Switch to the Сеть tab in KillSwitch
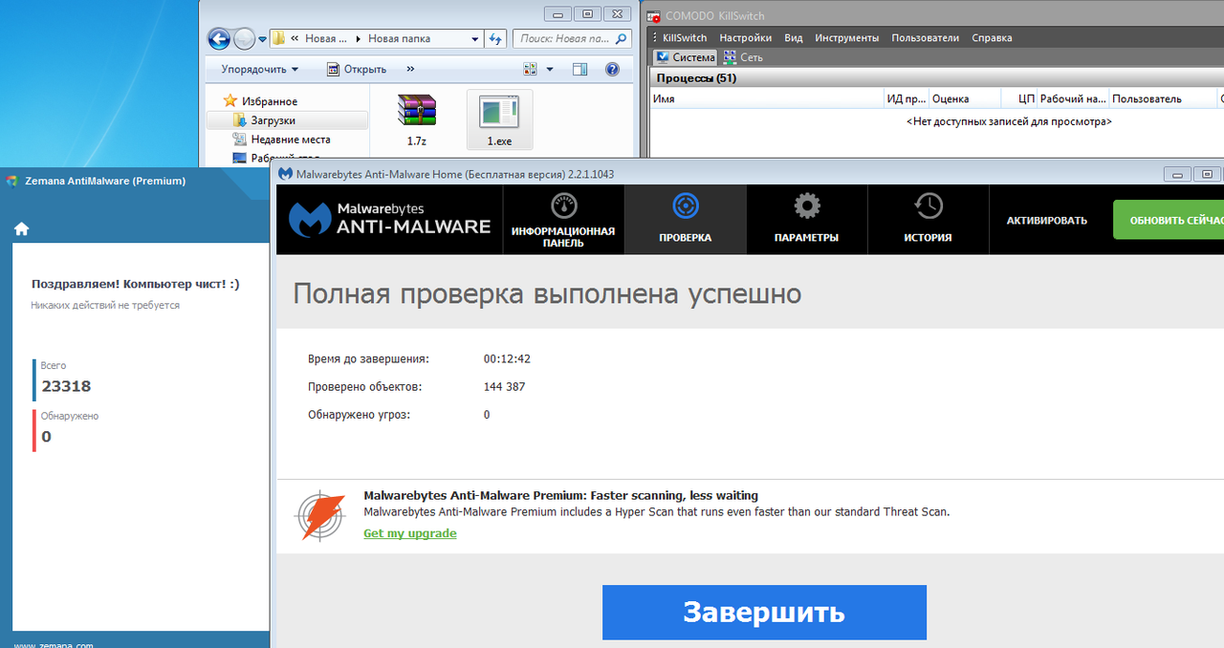Viewport: 1224px width, 648px height. [x=743, y=57]
